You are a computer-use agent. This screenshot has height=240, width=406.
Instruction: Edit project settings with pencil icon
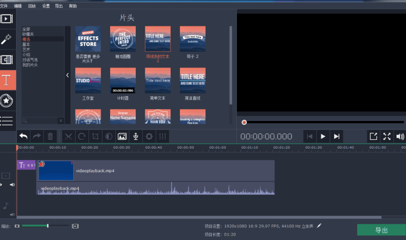click(319, 226)
